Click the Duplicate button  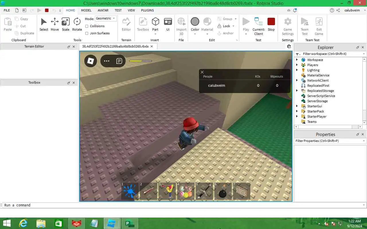(x=25, y=33)
